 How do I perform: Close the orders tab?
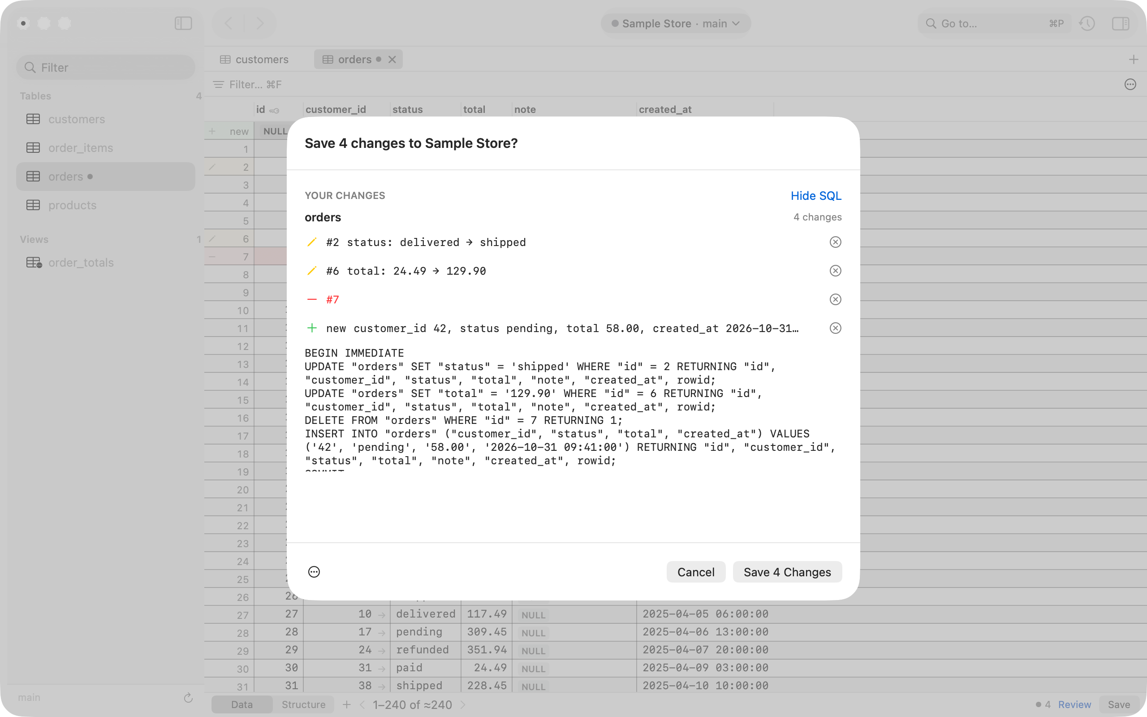(x=392, y=59)
